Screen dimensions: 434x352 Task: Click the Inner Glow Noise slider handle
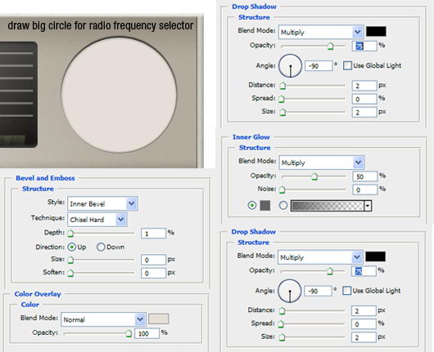pyautogui.click(x=282, y=190)
